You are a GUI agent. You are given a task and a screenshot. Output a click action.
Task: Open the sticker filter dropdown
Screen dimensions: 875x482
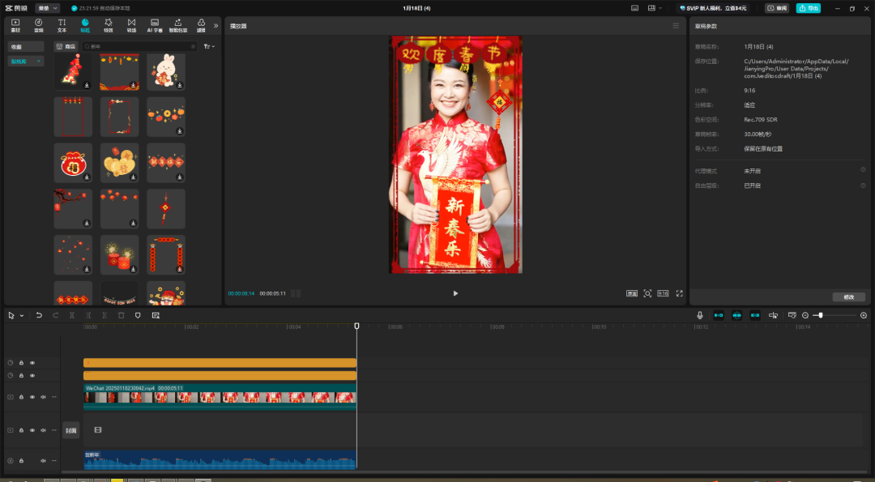(x=210, y=47)
